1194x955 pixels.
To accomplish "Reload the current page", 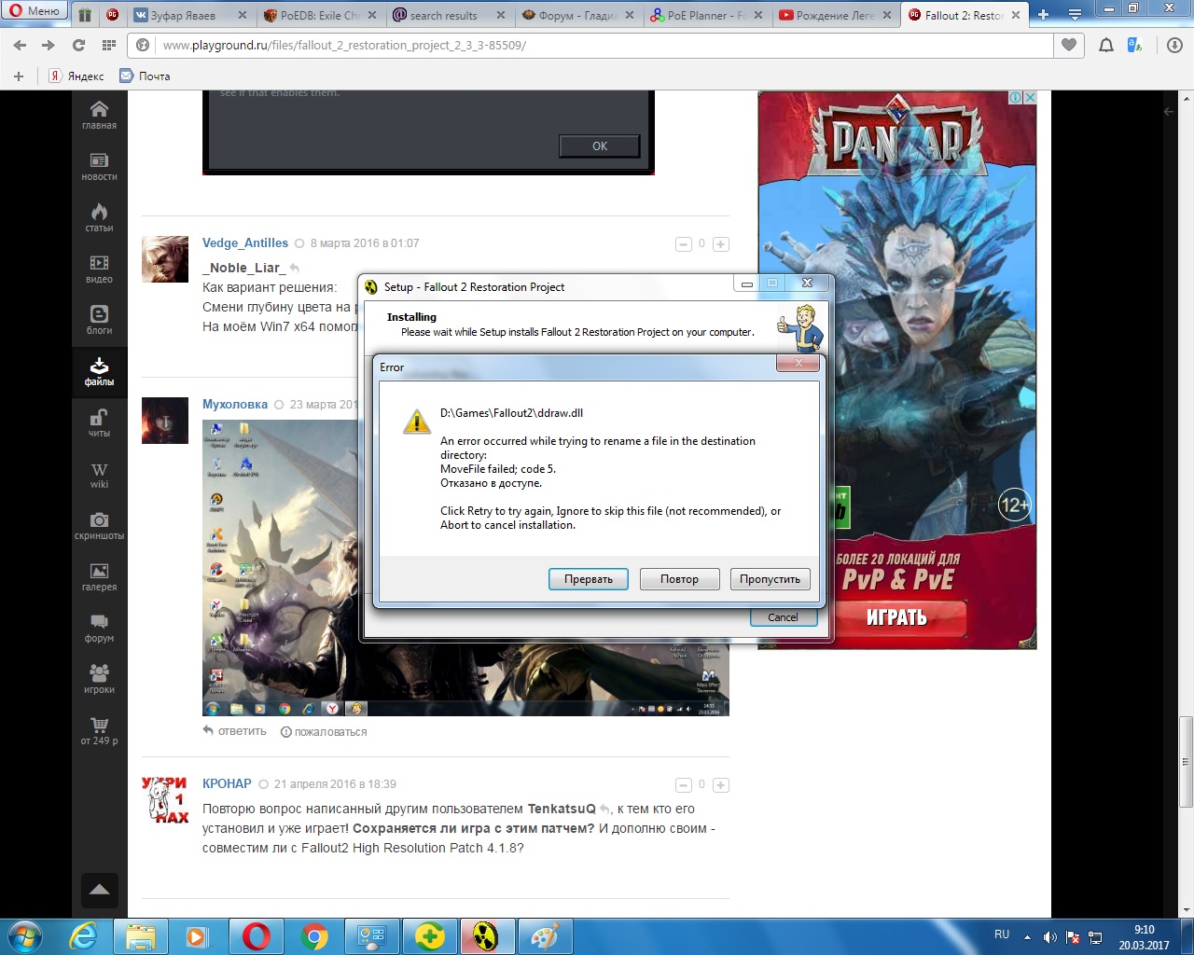I will 78,45.
